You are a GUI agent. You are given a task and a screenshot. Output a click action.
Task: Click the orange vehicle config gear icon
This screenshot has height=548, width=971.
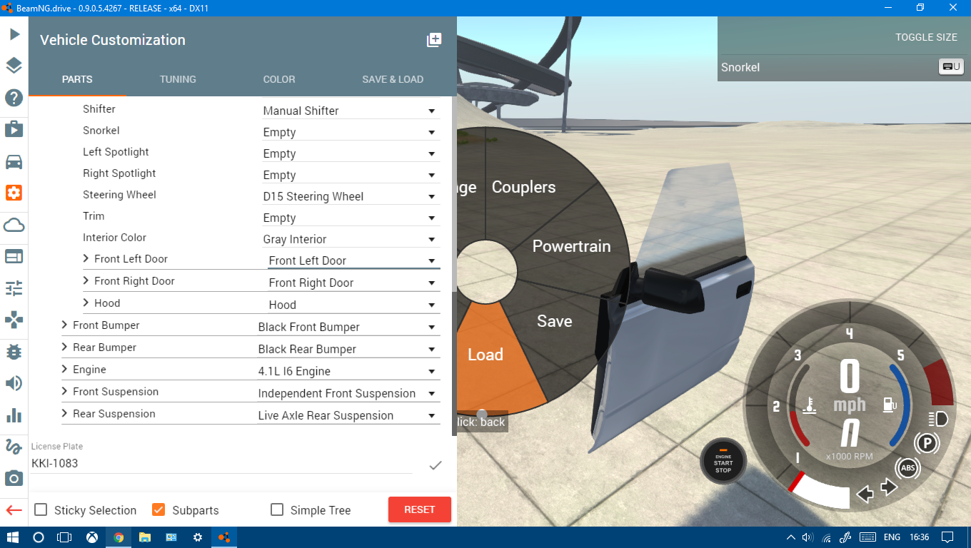pos(14,193)
